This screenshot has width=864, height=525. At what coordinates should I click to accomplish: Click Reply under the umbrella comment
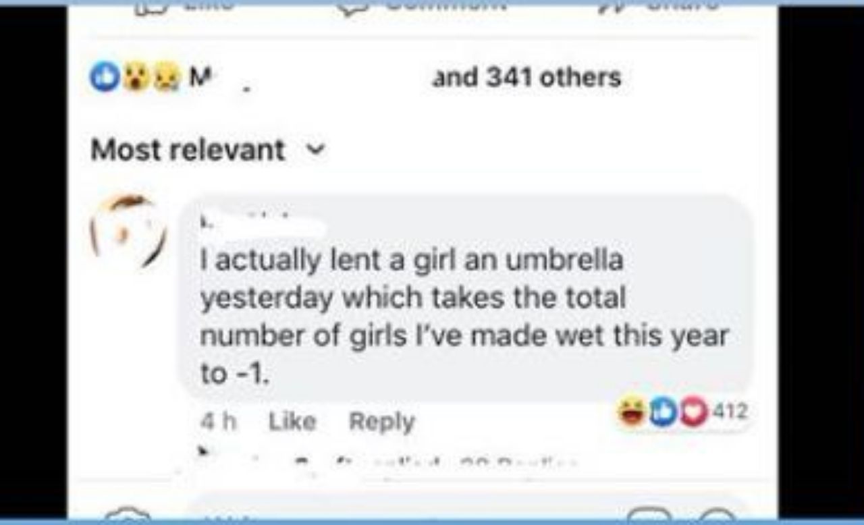(x=382, y=422)
